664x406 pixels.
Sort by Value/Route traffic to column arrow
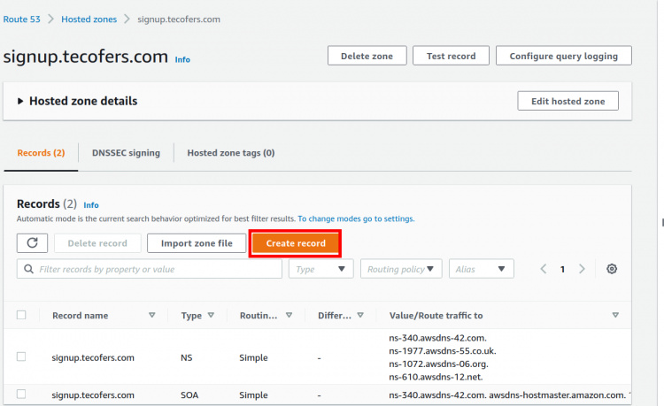615,315
